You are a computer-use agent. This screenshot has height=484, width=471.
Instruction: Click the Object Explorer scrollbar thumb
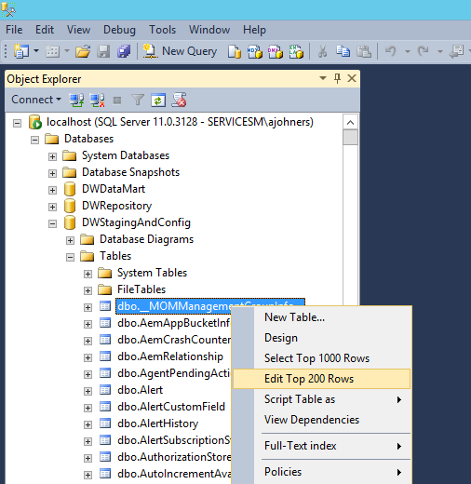(350, 137)
